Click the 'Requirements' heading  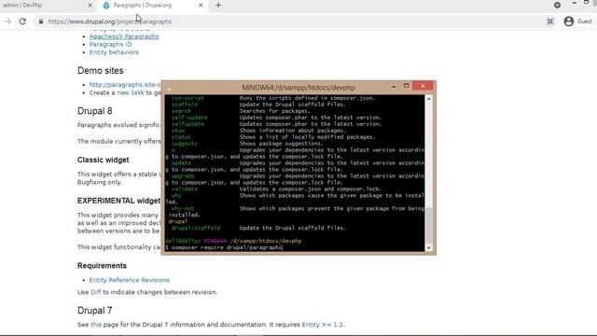point(102,265)
